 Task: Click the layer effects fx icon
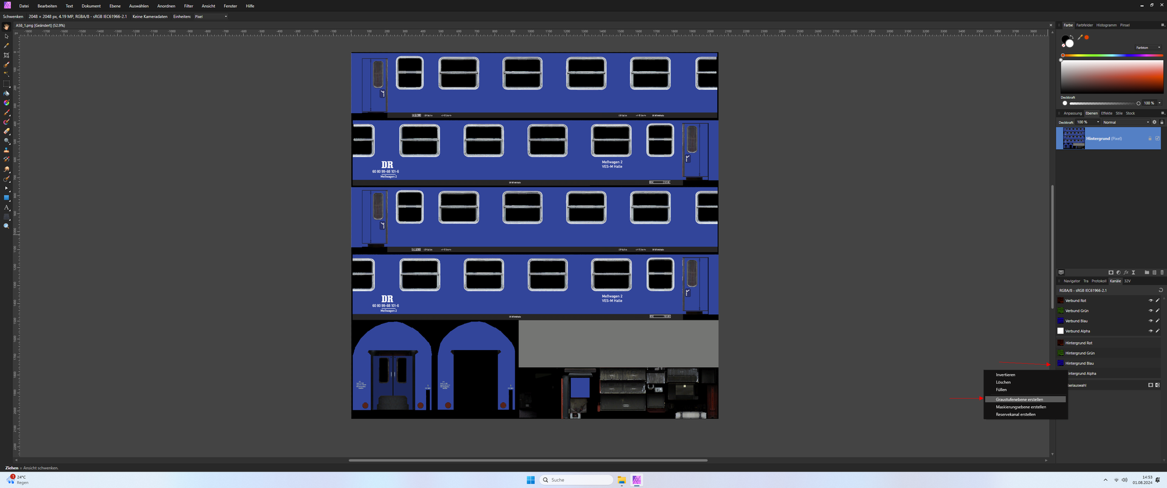click(x=1126, y=272)
